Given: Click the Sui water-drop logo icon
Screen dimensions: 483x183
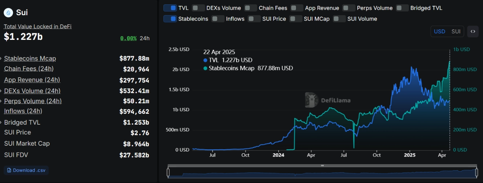Looking at the screenshot, I should 8,13.
